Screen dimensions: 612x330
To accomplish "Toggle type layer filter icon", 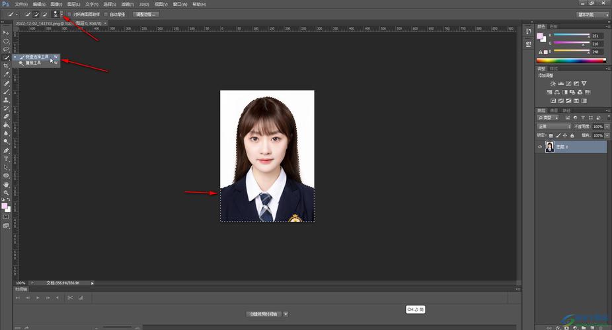I will click(x=583, y=117).
